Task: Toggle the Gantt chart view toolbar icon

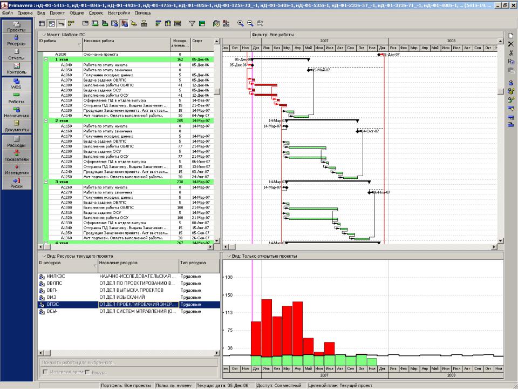Action: pyautogui.click(x=52, y=23)
